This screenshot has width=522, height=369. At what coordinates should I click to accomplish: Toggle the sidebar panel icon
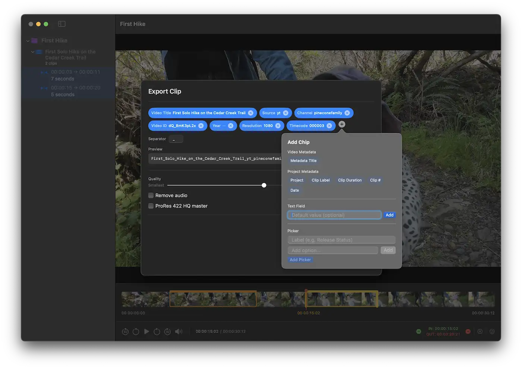click(62, 24)
